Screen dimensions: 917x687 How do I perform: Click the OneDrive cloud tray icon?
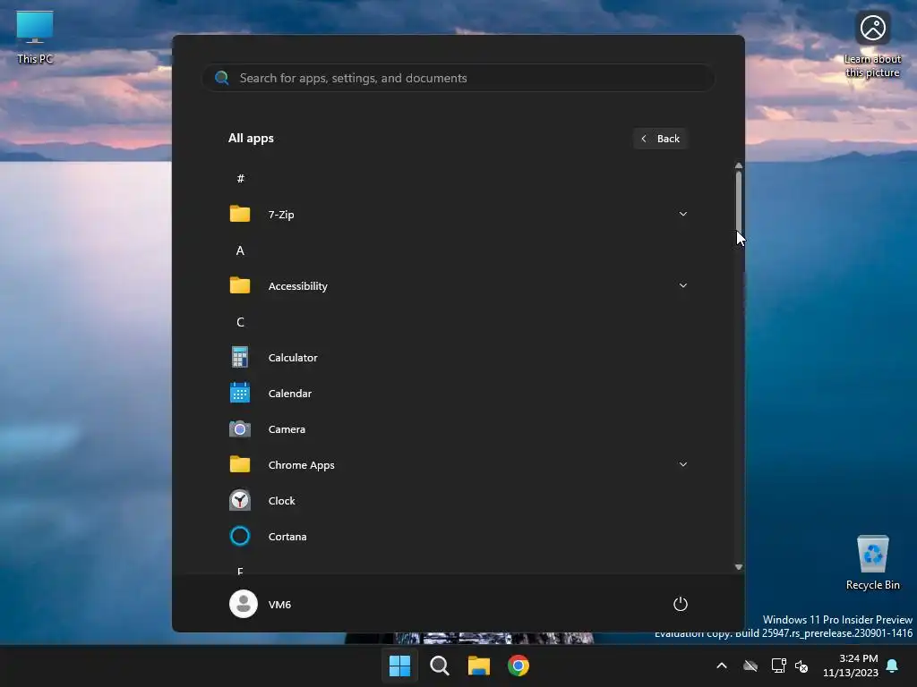coord(750,666)
